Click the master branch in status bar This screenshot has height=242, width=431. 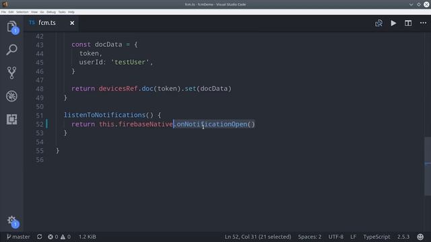18,237
